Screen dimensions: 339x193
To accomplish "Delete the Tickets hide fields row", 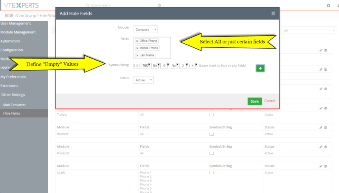I will [325, 108].
